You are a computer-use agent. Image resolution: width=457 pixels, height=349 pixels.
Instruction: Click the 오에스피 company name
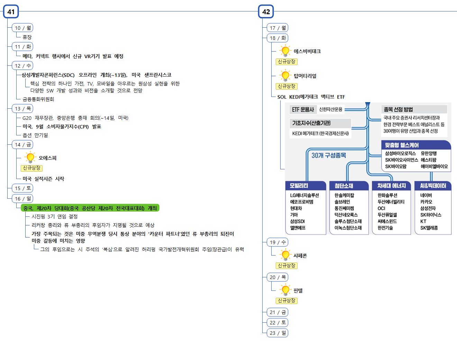coord(47,158)
